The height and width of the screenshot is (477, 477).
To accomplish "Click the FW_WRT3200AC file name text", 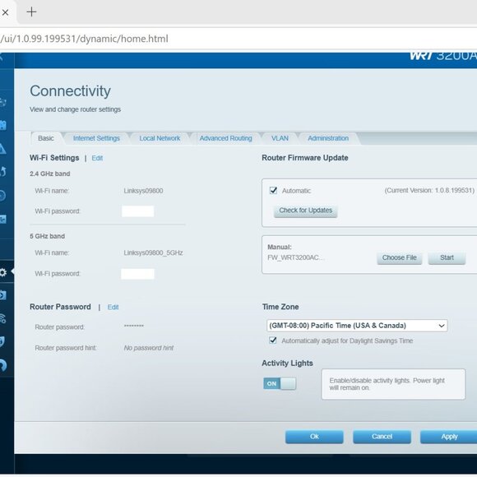I will point(296,257).
